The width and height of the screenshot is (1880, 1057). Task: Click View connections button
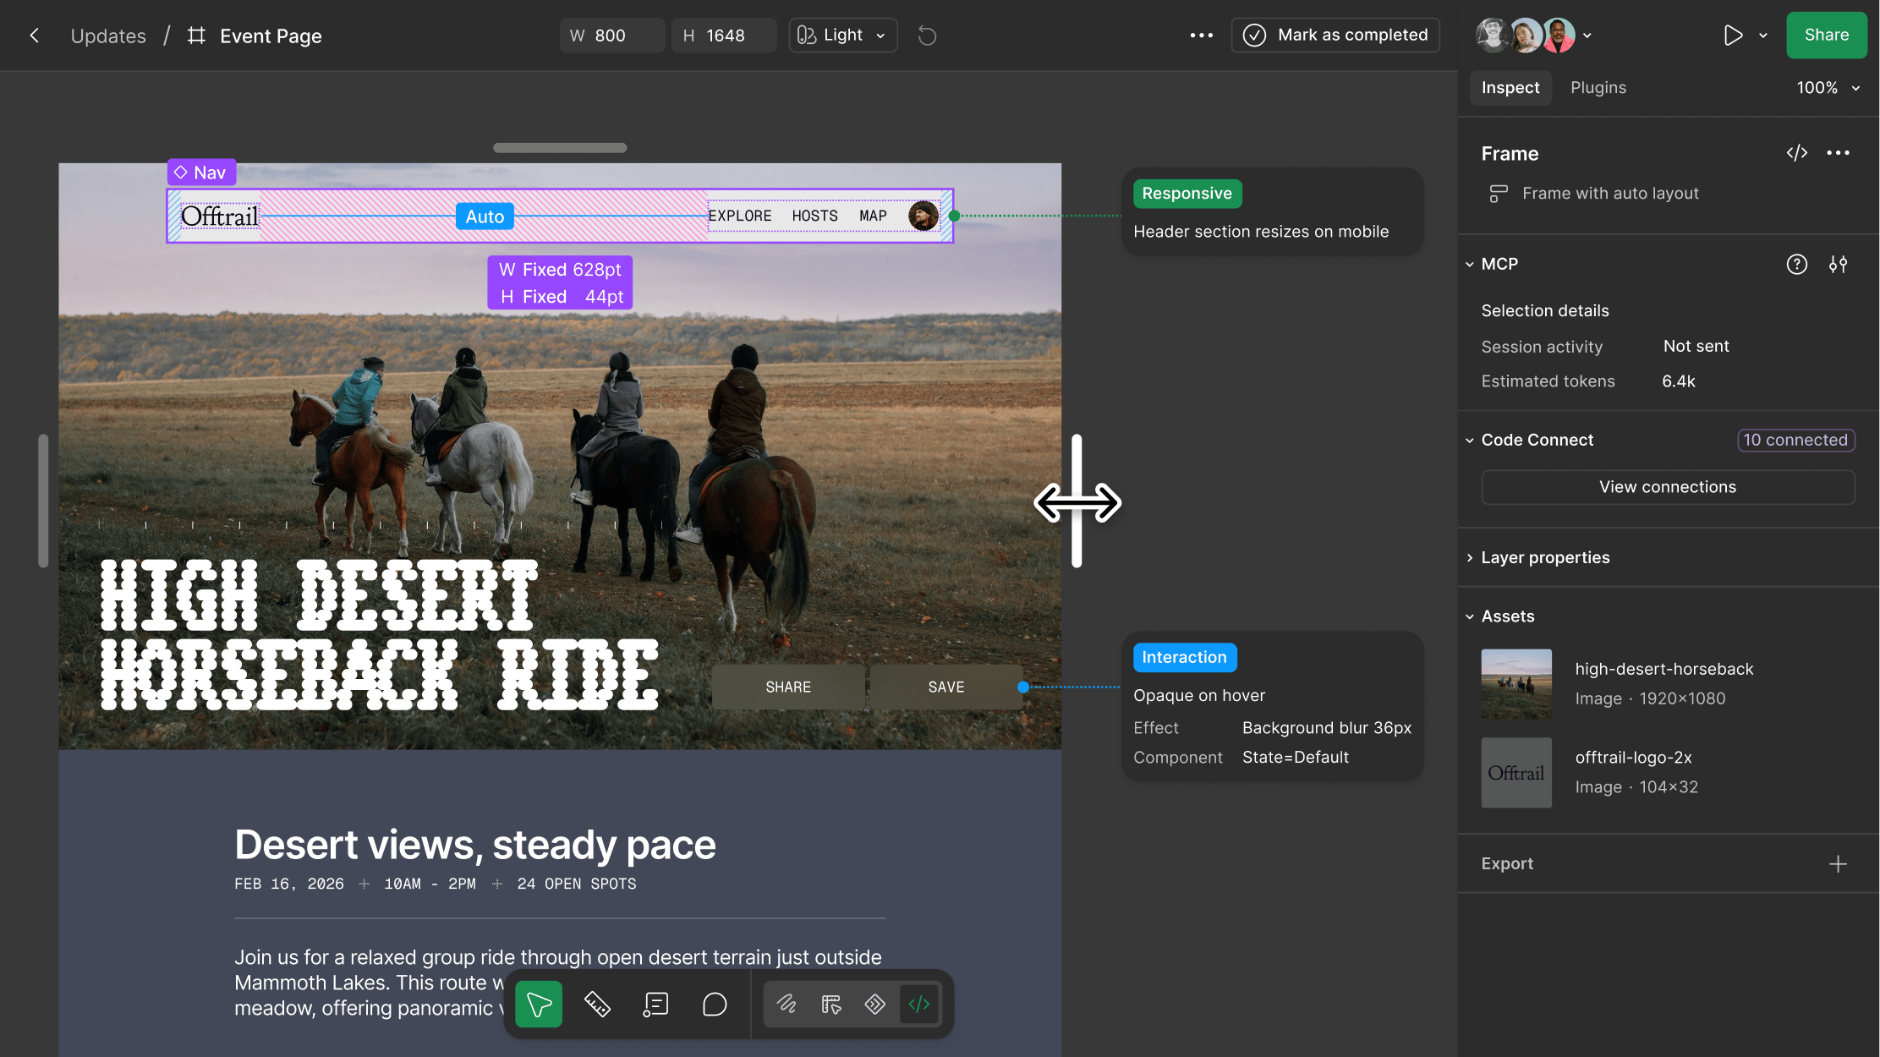point(1668,487)
